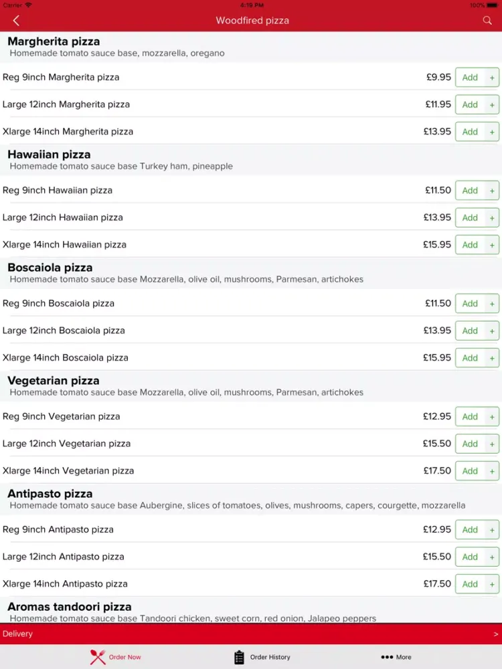
Task: Increment Reg 9inch Antipasto pizza quantity
Action: tap(492, 530)
